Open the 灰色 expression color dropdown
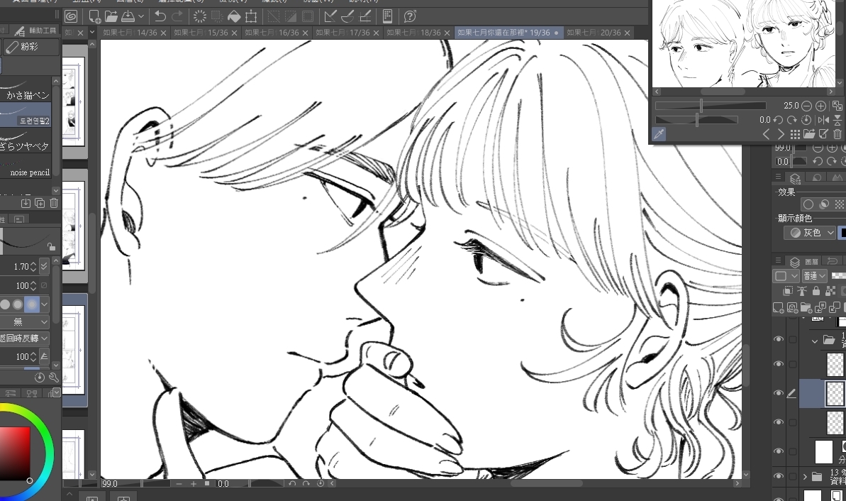 coord(810,233)
